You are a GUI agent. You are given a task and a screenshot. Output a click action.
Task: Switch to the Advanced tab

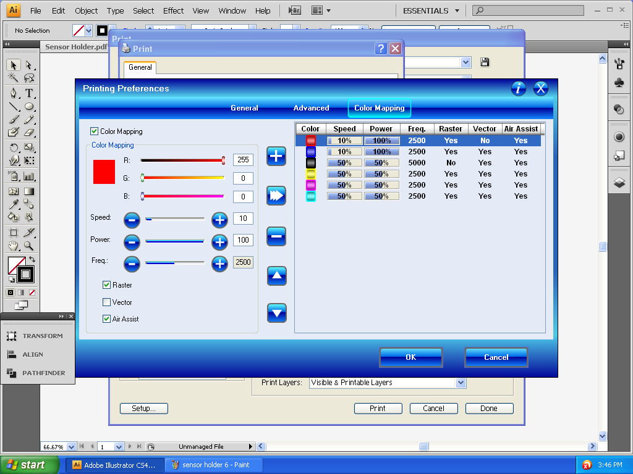(x=311, y=108)
